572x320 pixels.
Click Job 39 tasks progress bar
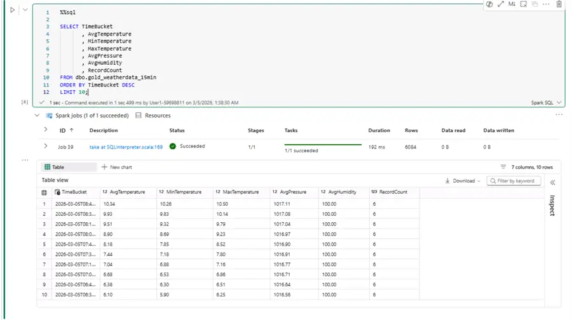[323, 145]
